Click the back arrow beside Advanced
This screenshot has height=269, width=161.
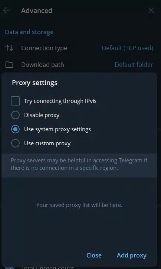(x=7, y=10)
